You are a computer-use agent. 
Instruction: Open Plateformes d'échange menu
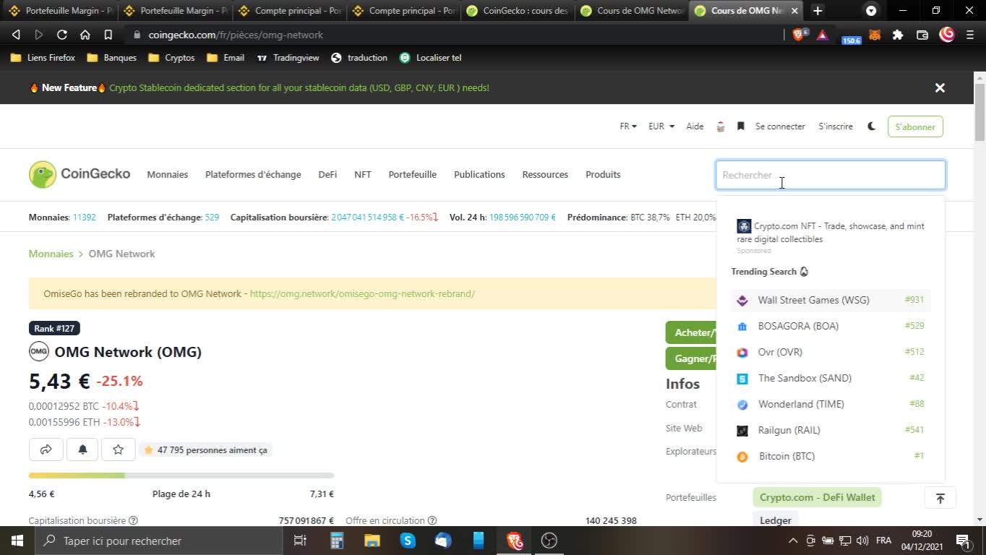click(253, 174)
